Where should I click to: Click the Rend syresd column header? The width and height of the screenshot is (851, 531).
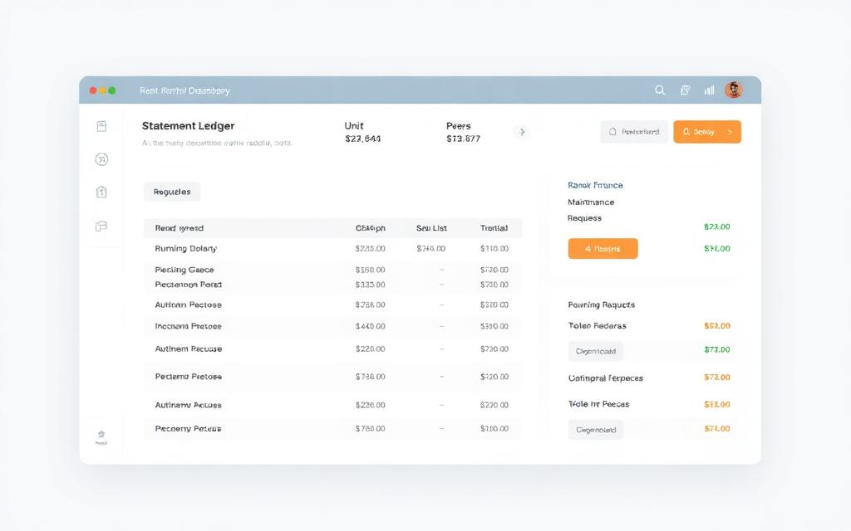point(180,228)
